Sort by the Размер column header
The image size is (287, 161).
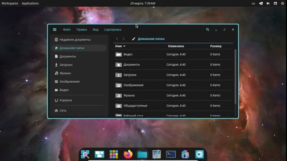[x=216, y=46]
